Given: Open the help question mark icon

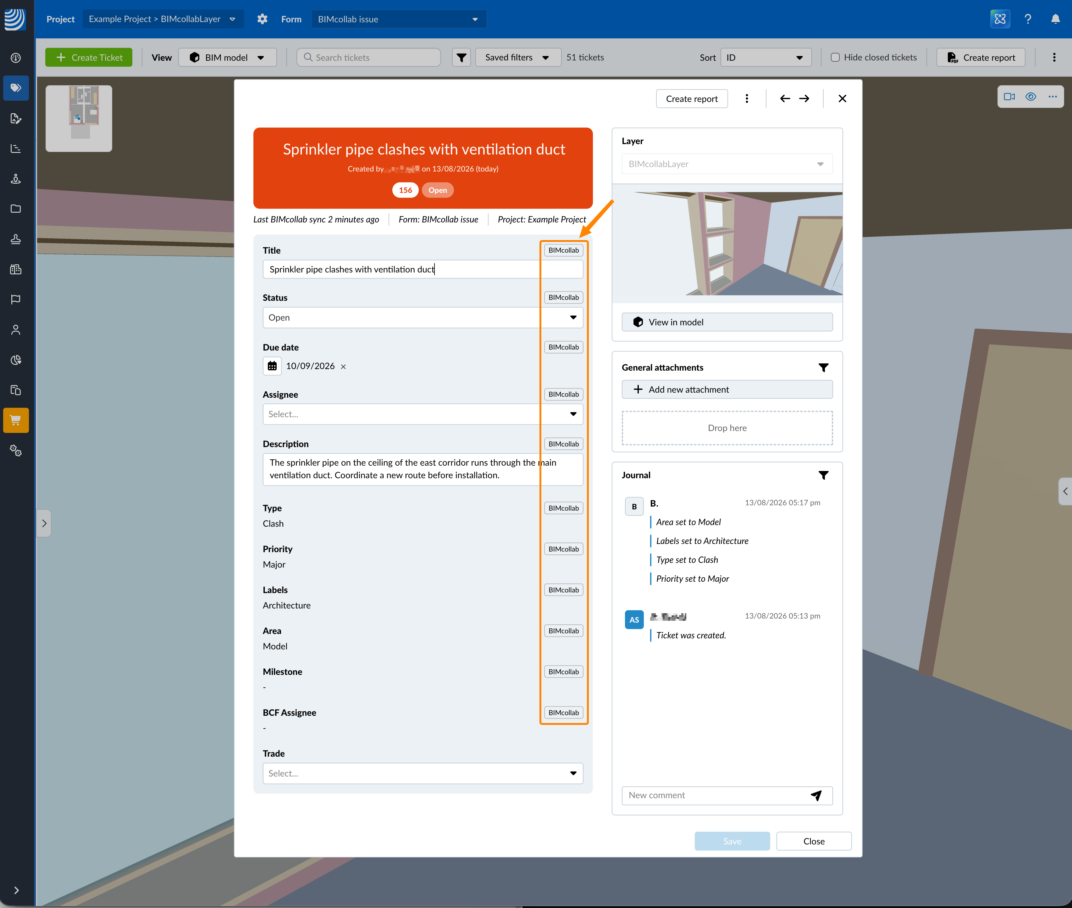Looking at the screenshot, I should (x=1028, y=19).
